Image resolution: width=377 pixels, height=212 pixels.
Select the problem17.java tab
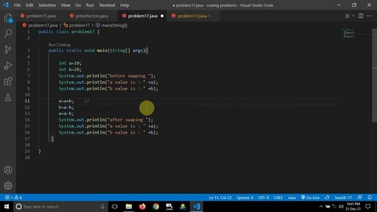[x=143, y=16]
